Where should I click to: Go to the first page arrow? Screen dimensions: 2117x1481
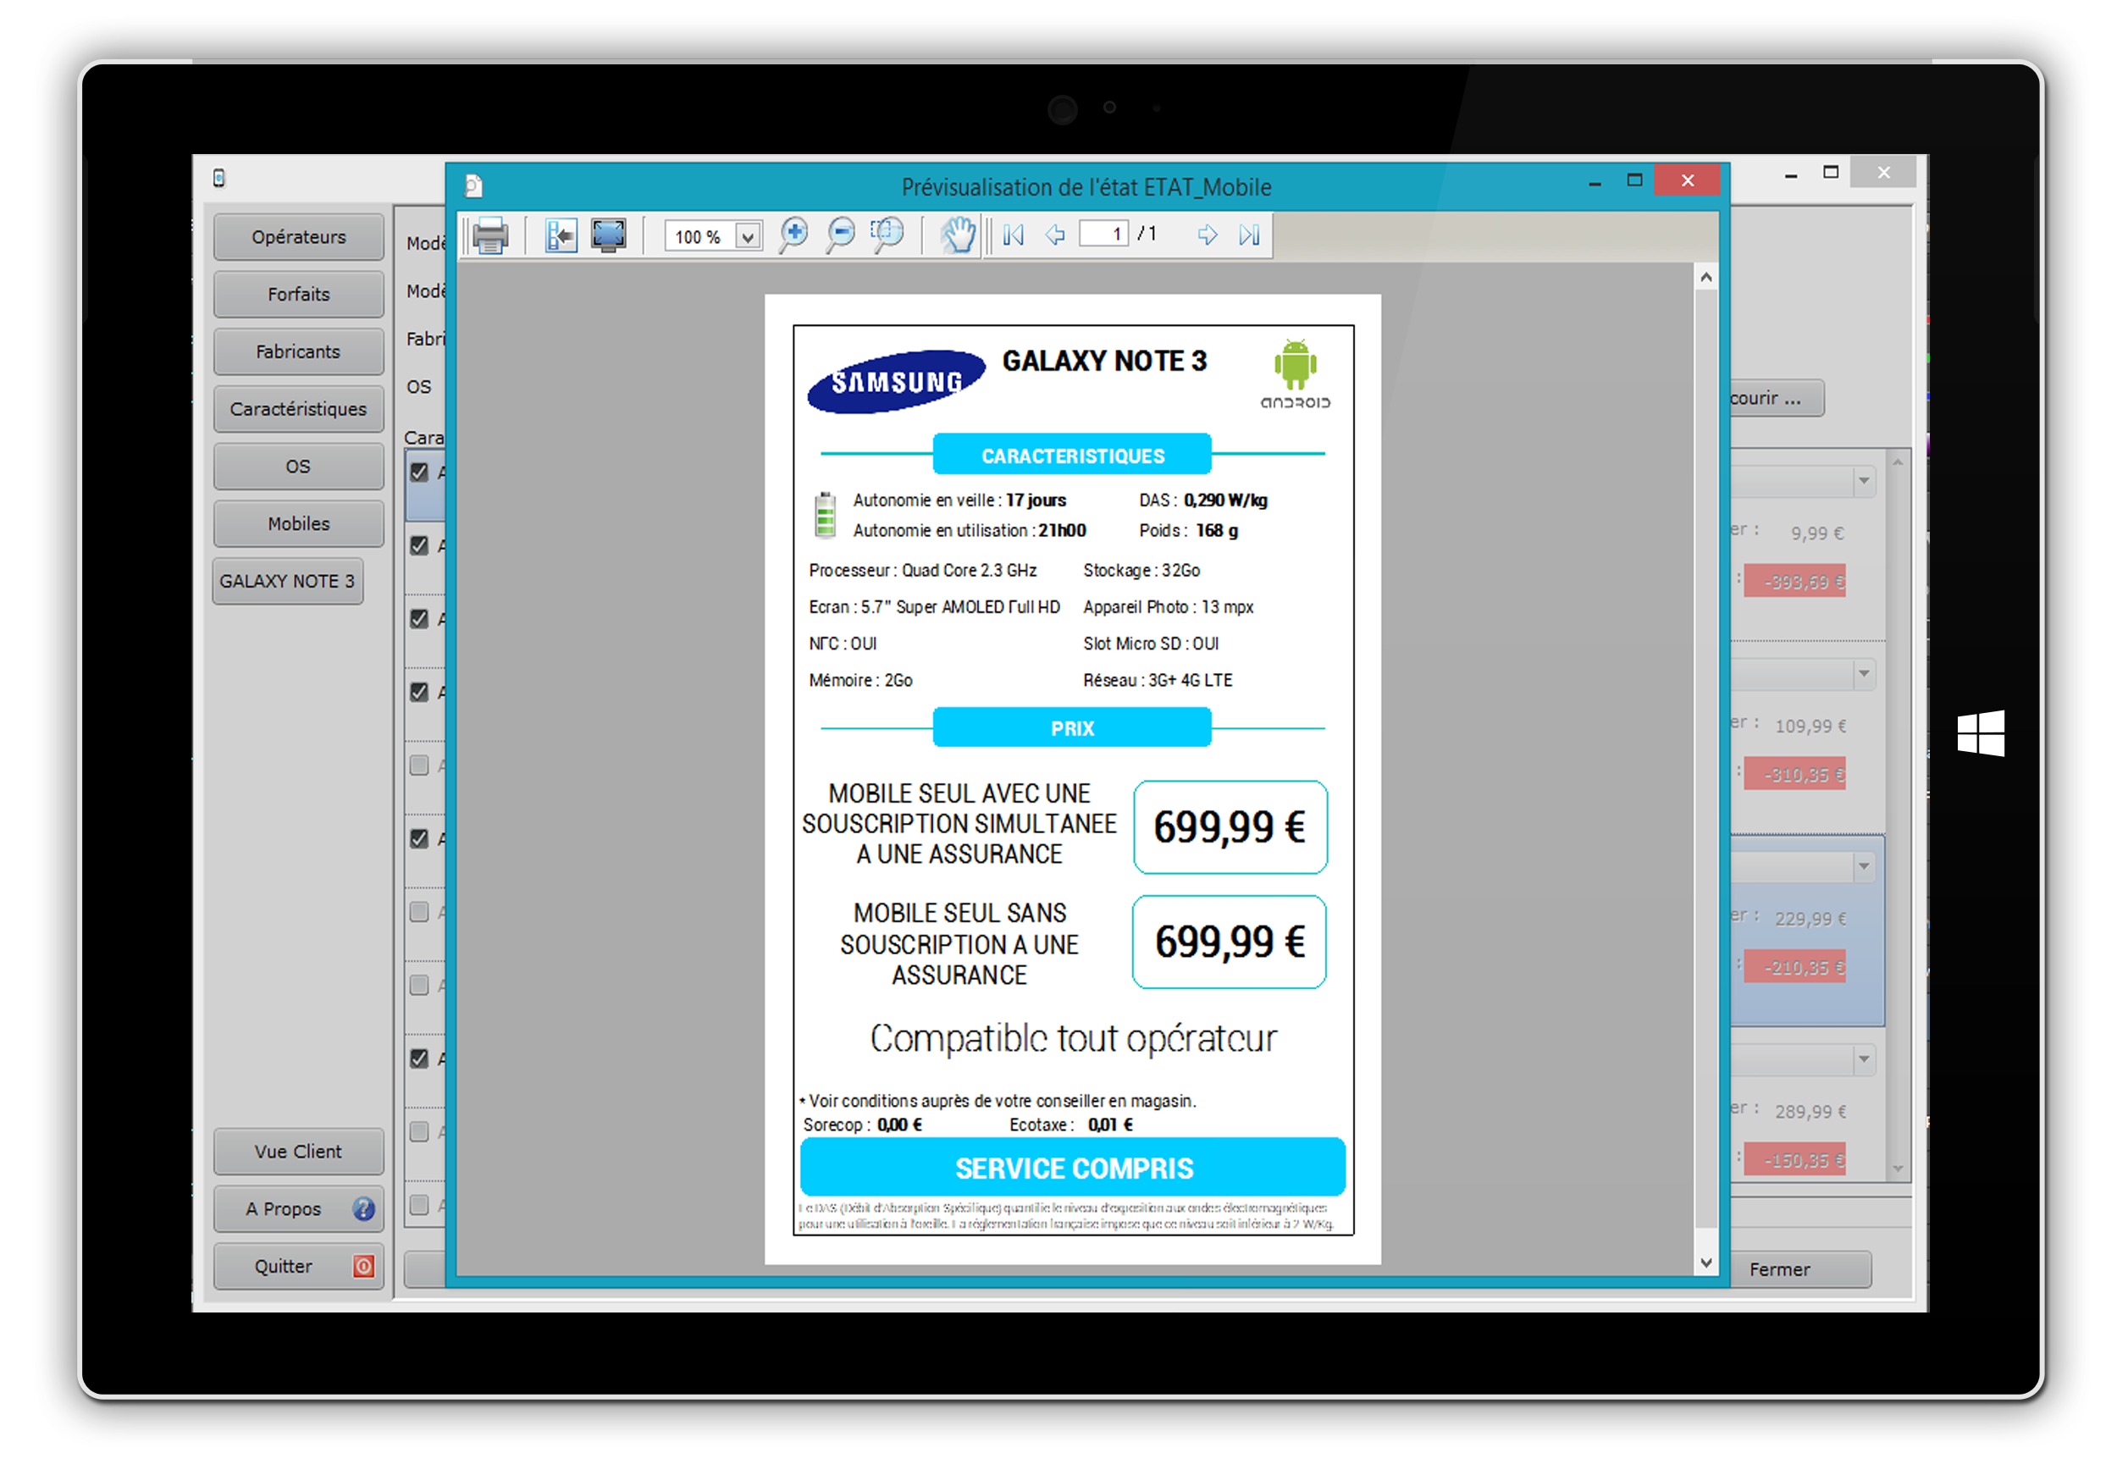click(x=1014, y=235)
